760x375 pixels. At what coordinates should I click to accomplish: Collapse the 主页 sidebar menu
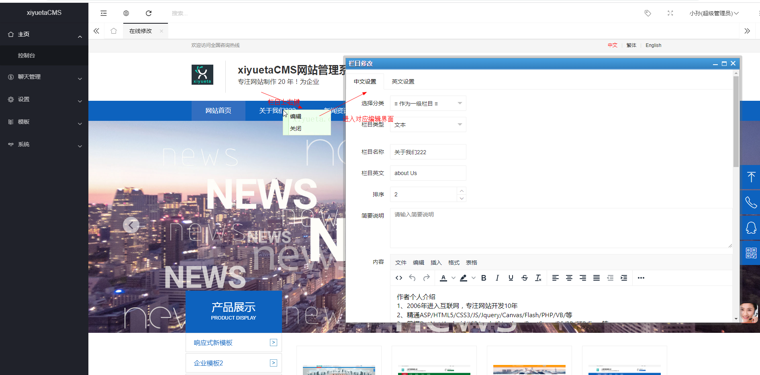click(x=44, y=34)
